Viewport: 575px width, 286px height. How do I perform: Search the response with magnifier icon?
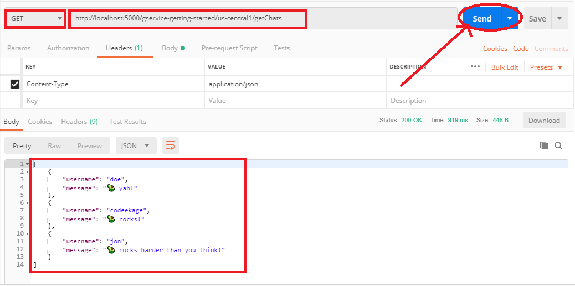pos(558,145)
